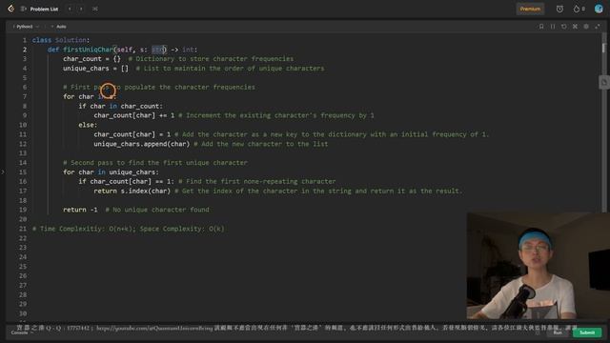Click the 'class Solution:' line
Image resolution: width=610 pixels, height=343 pixels.
pyautogui.click(x=61, y=40)
